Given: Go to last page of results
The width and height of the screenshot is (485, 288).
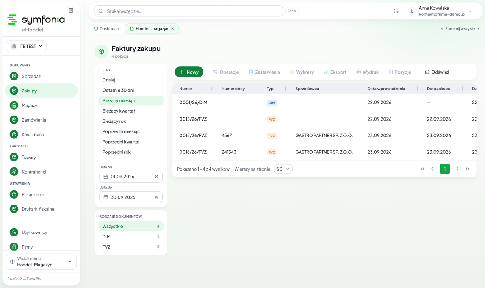Looking at the screenshot, I should (x=467, y=169).
